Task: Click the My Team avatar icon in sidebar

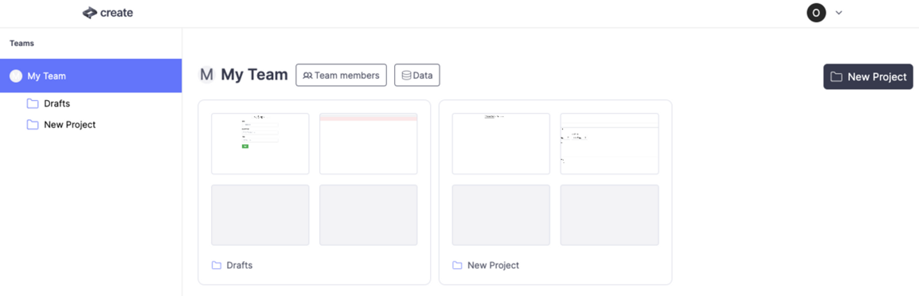Action: 16,76
